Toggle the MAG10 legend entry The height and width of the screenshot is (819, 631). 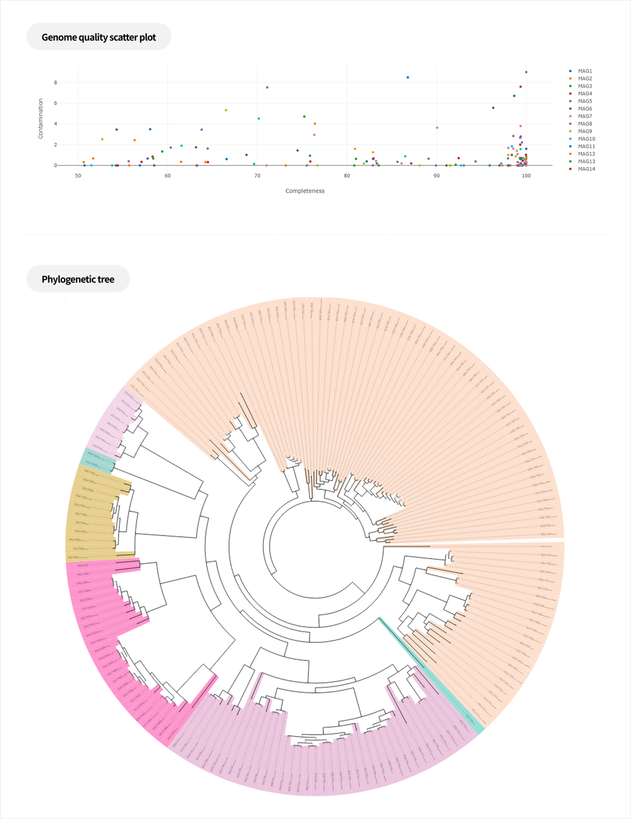[x=586, y=139]
